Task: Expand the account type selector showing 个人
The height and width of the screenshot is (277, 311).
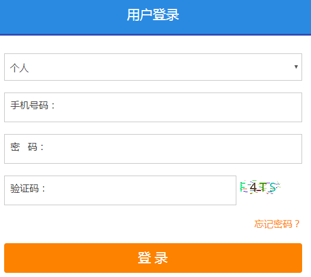Action: click(153, 67)
